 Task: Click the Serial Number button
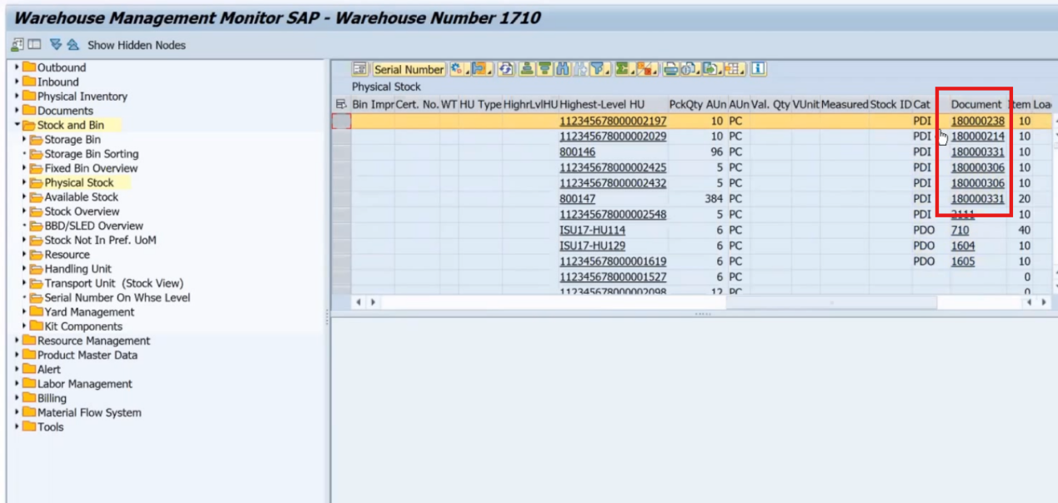[409, 70]
